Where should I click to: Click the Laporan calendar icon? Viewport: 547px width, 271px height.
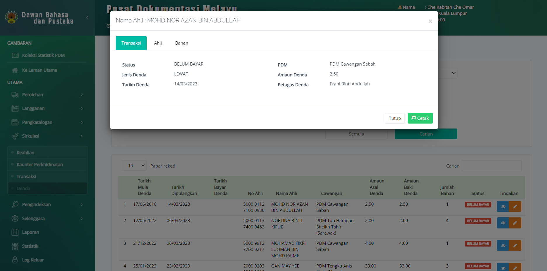[15, 232]
